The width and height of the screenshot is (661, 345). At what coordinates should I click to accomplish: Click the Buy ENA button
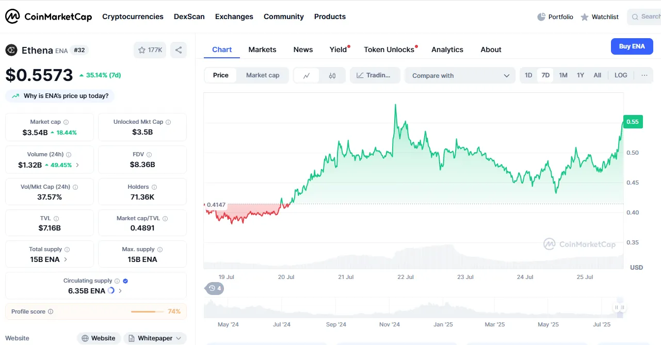[x=632, y=46]
